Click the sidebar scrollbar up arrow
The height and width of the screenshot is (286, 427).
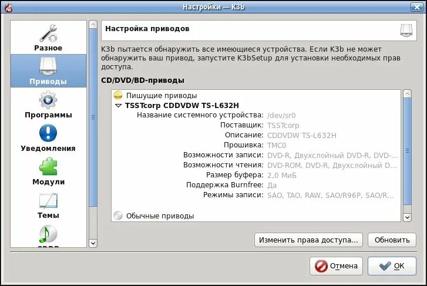click(x=93, y=25)
